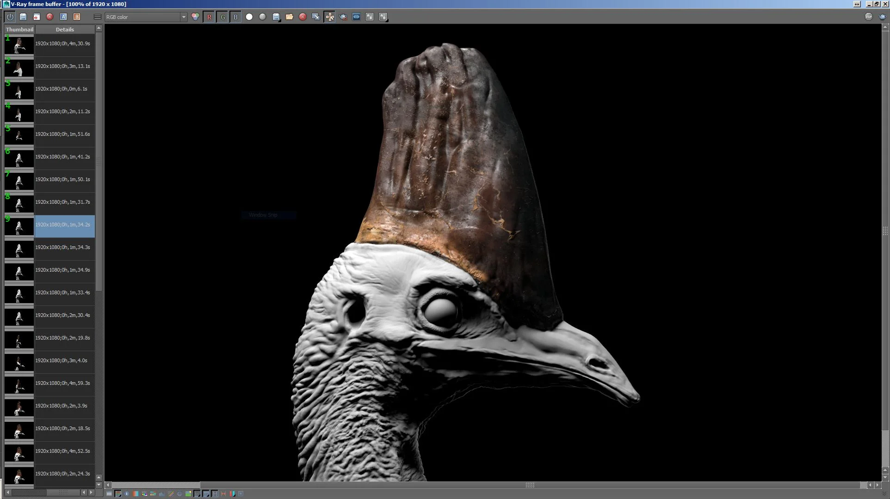Switch to alpha channel white circle
The height and width of the screenshot is (499, 890).
coord(249,17)
